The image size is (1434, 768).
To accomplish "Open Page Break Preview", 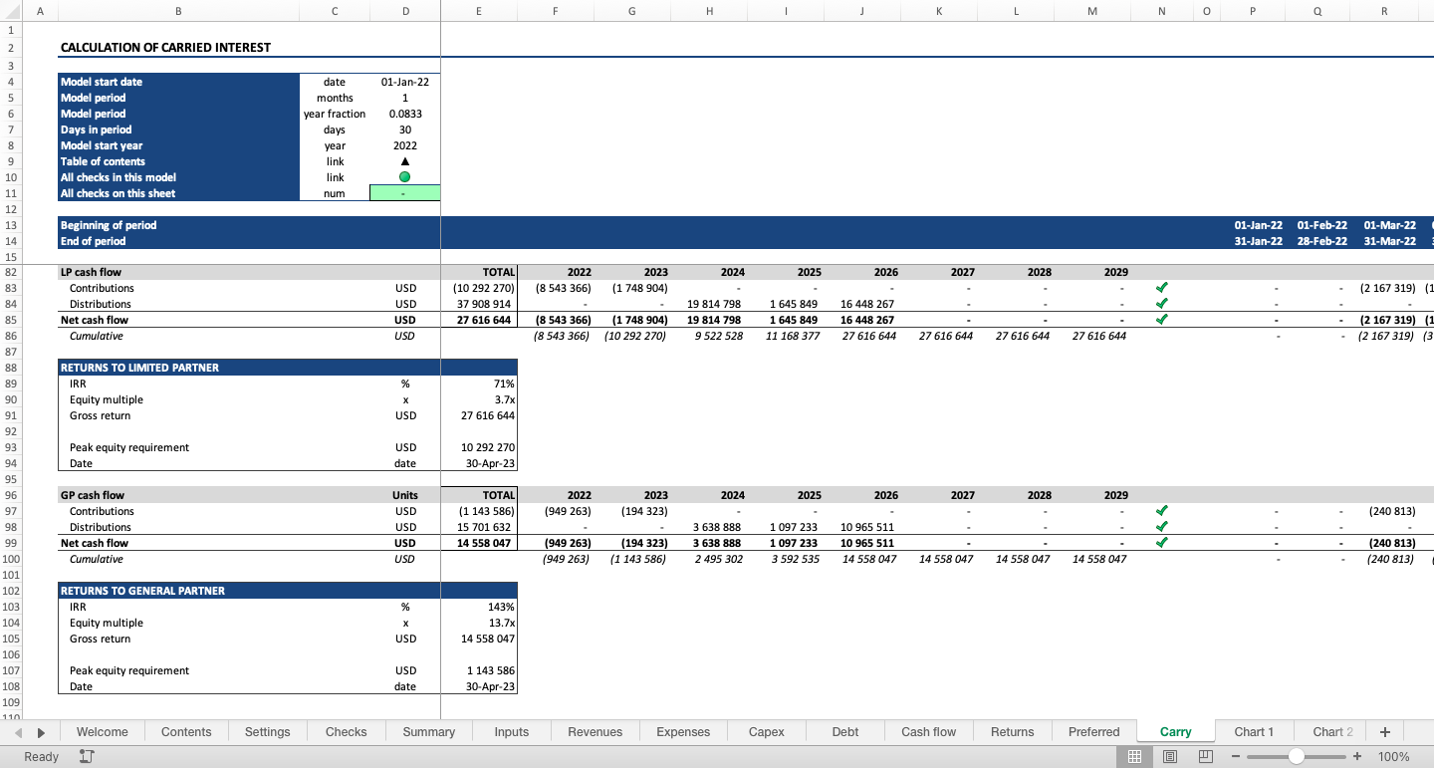I will click(x=1204, y=756).
